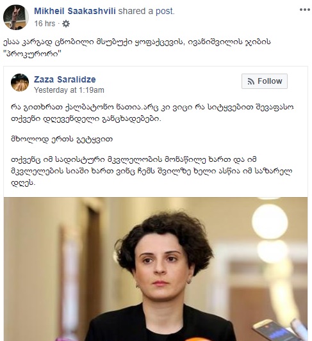Click the feed icon inside Follow button
Screen dimensions: 312x341
pyautogui.click(x=251, y=81)
